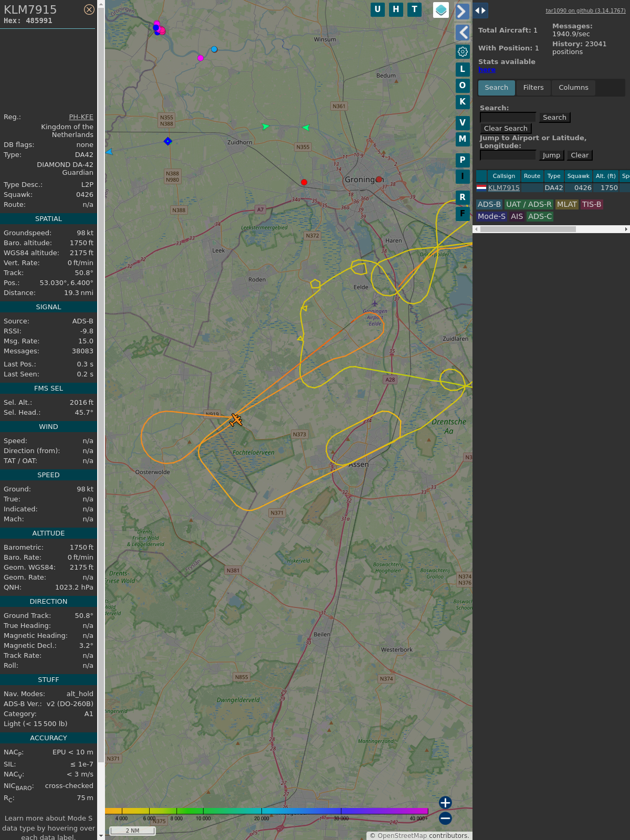This screenshot has height=840, width=630.
Task: Click the OpenStreetMap attribution link
Action: (402, 836)
